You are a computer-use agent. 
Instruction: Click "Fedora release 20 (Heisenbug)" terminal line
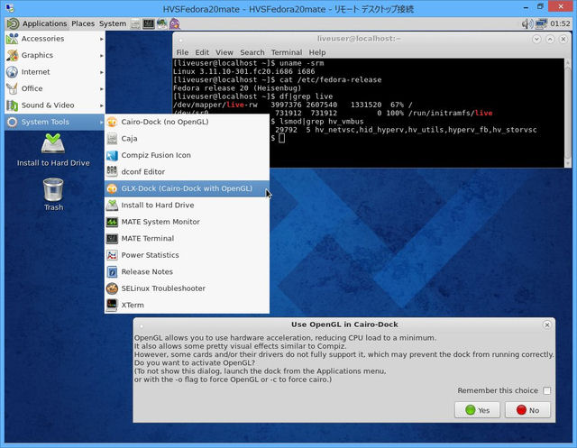tap(237, 88)
